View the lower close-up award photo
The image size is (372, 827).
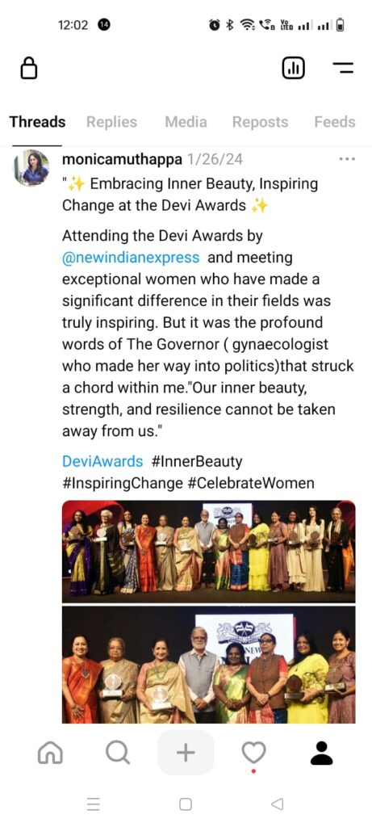209,665
